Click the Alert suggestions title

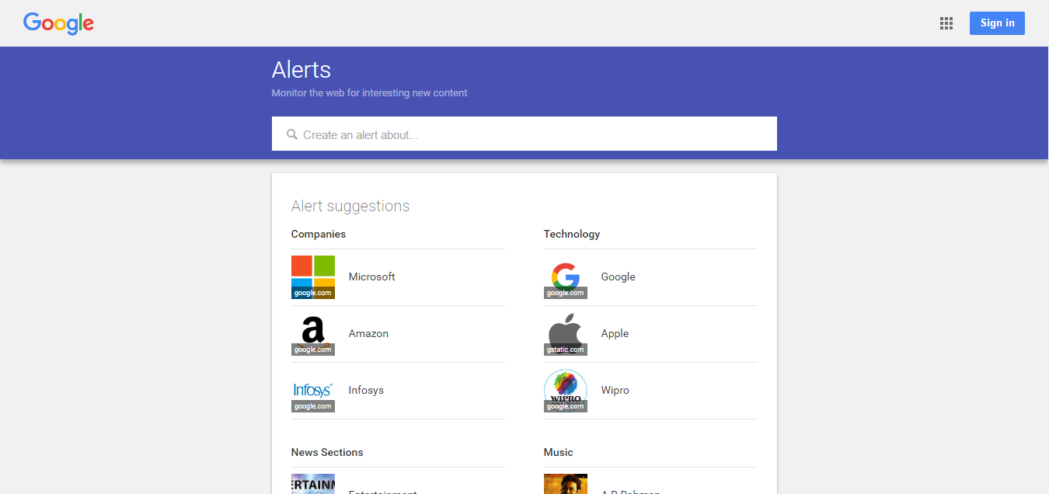(x=350, y=206)
